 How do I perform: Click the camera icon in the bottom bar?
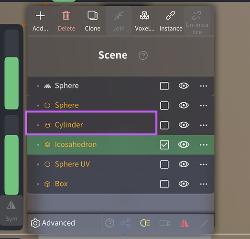[x=165, y=223]
